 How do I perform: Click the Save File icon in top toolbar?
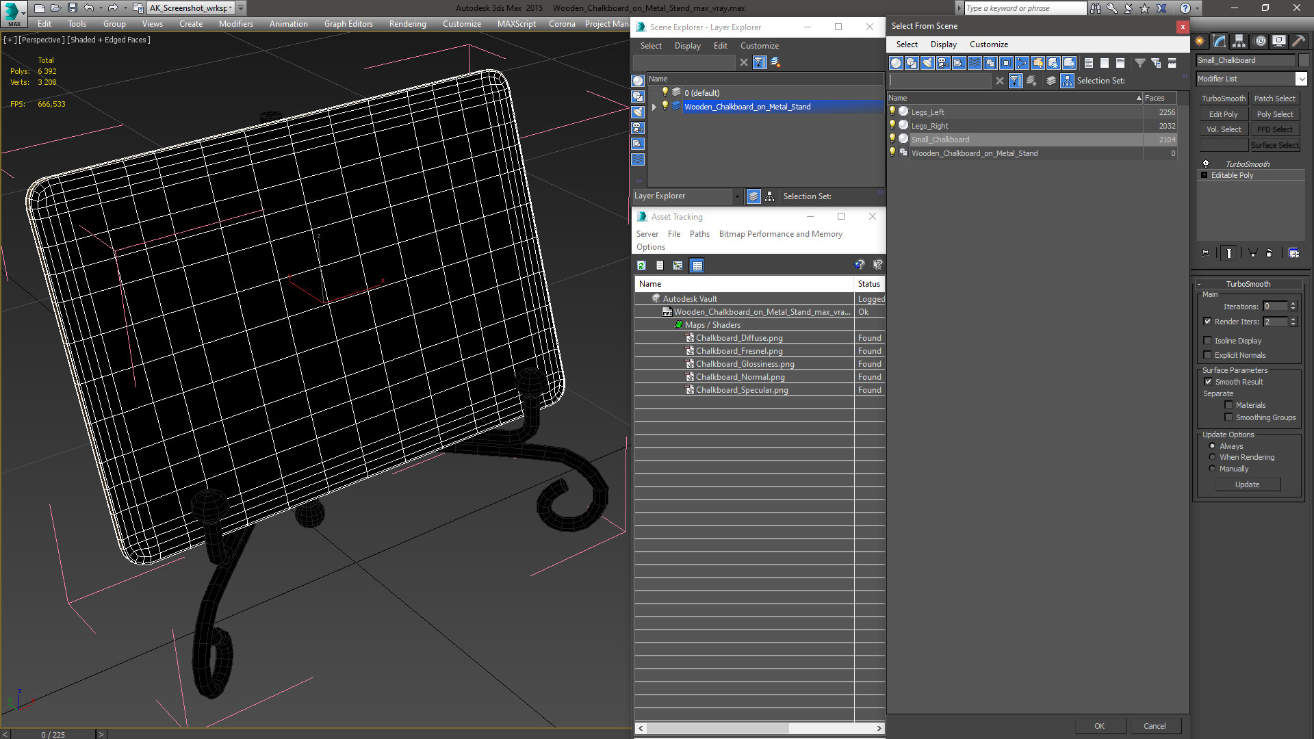[x=72, y=8]
